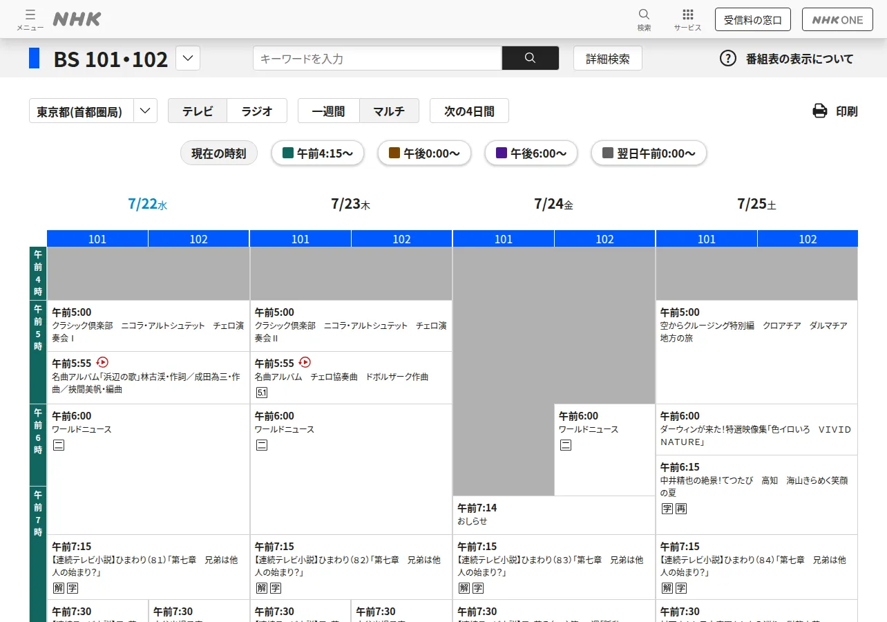This screenshot has width=887, height=622.
Task: Click the purple 午後6:00〜 swatch
Action: tap(502, 153)
